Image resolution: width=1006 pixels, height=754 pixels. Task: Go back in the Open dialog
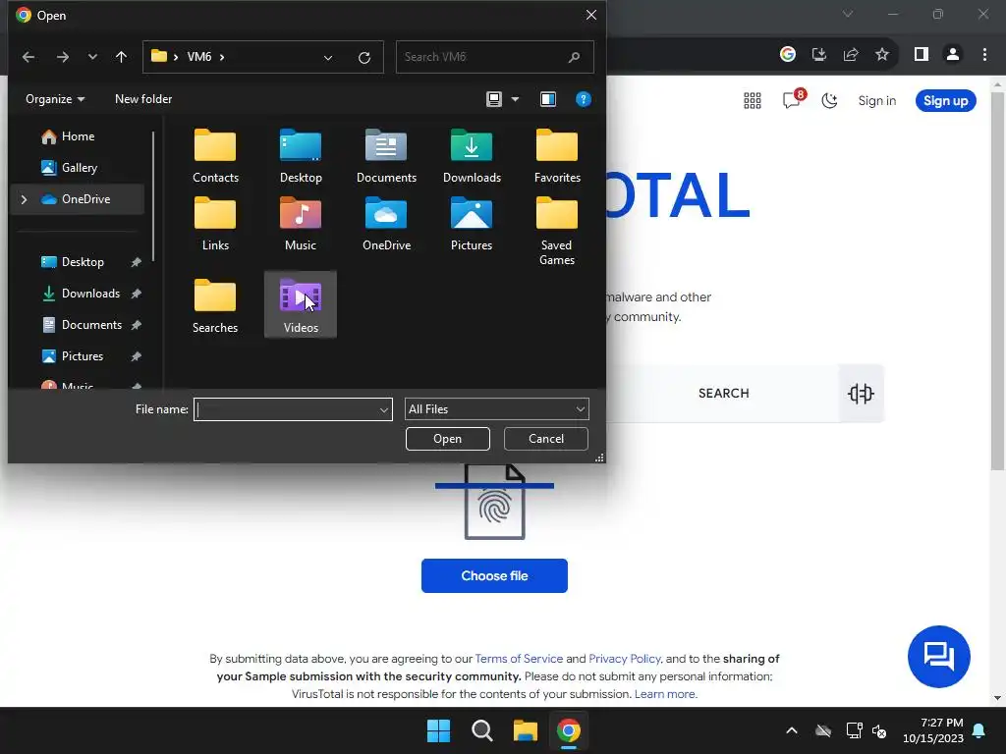point(28,57)
